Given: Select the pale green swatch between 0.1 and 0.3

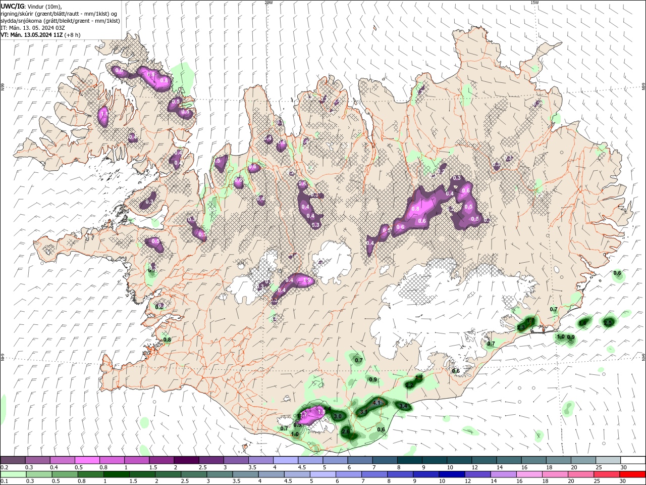Looking at the screenshot, I should 13,474.
